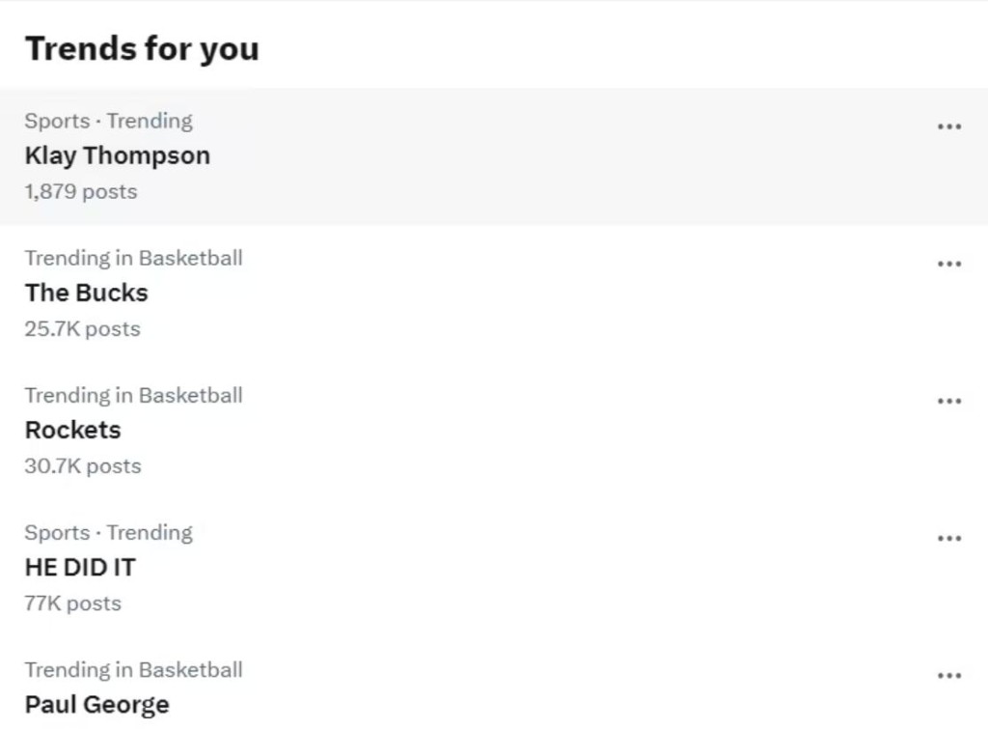Open more options for Paul George trend
This screenshot has height=729, width=988.
pos(949,675)
